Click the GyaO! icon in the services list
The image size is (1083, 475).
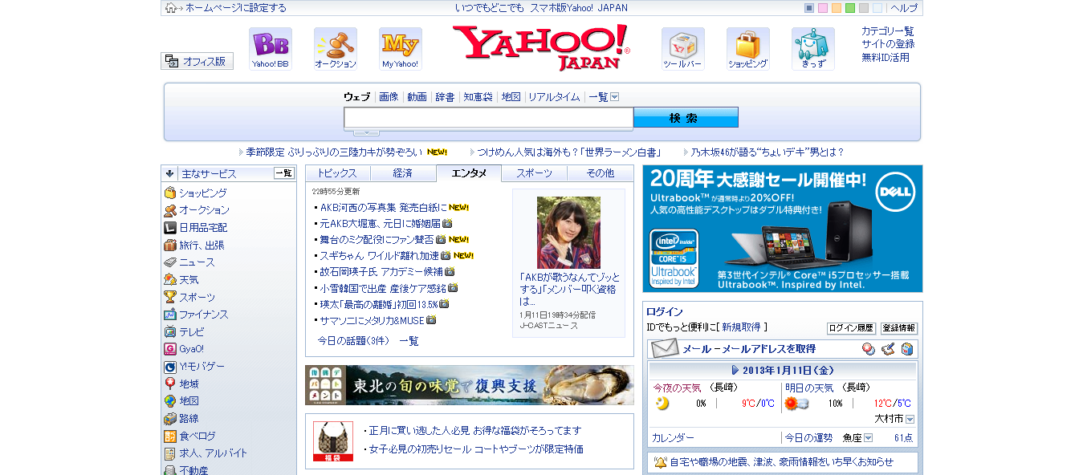(x=170, y=349)
